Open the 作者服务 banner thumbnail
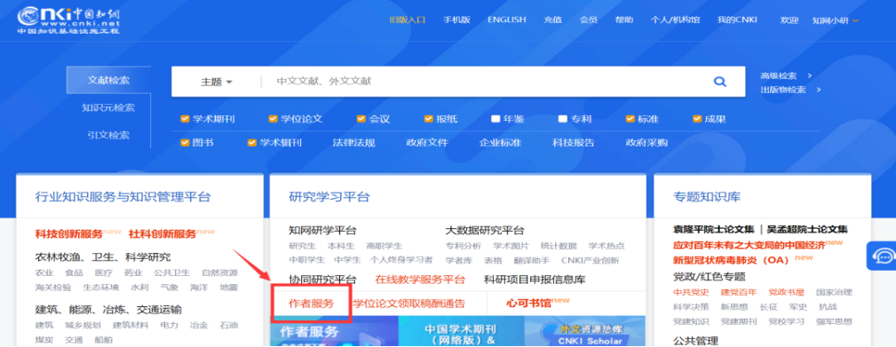The height and width of the screenshot is (347, 896). pos(334,331)
